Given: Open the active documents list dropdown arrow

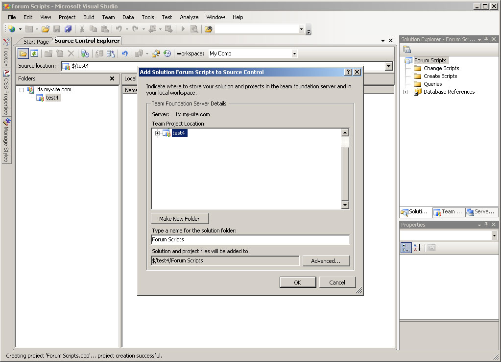Looking at the screenshot, I should [x=383, y=41].
